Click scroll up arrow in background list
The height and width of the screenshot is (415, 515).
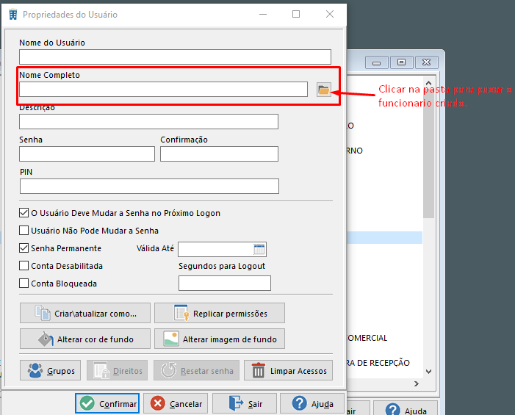pos(428,83)
